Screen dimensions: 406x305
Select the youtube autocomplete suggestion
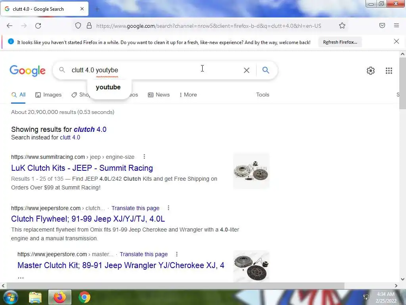tap(108, 87)
